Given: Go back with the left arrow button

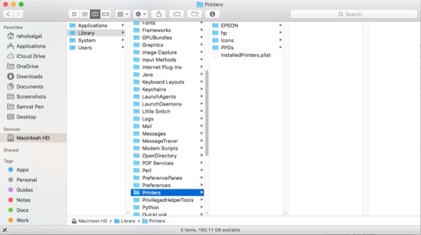Looking at the screenshot, I should 8,14.
